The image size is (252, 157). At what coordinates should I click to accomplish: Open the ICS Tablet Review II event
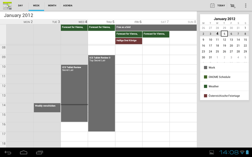pyautogui.click(x=101, y=93)
